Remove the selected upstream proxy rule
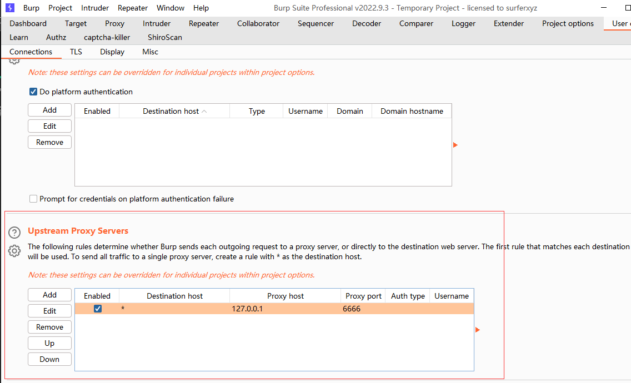 49,327
